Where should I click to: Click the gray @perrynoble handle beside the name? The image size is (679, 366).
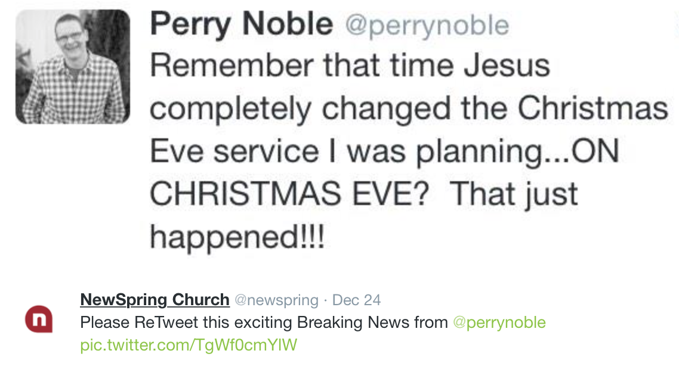coord(427,26)
